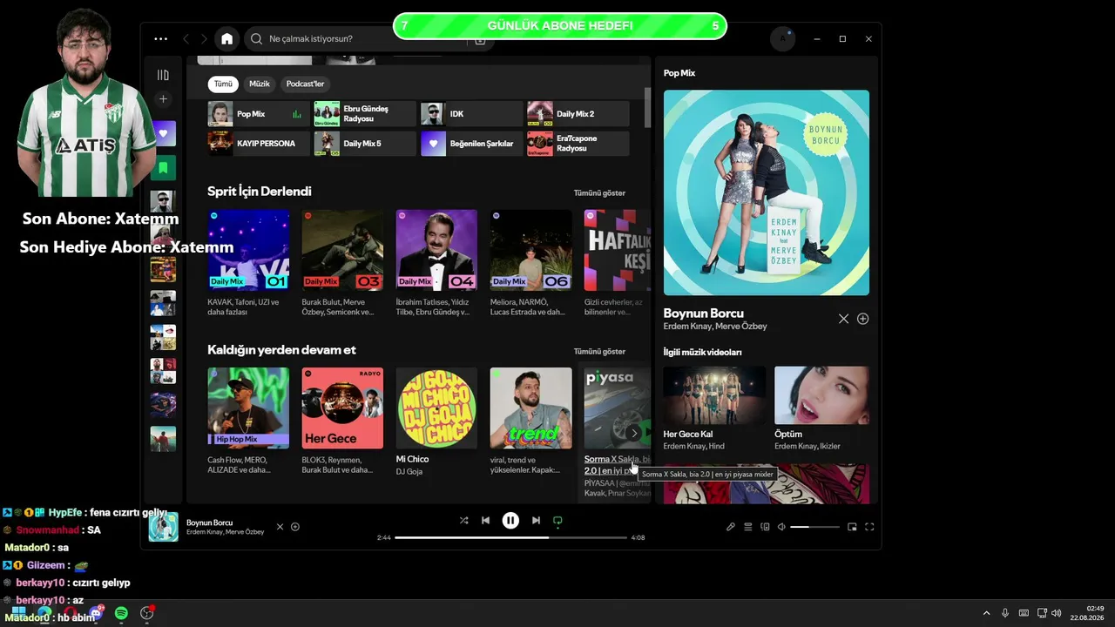The height and width of the screenshot is (627, 1115).
Task: Toggle repeat mode
Action: coord(557,521)
